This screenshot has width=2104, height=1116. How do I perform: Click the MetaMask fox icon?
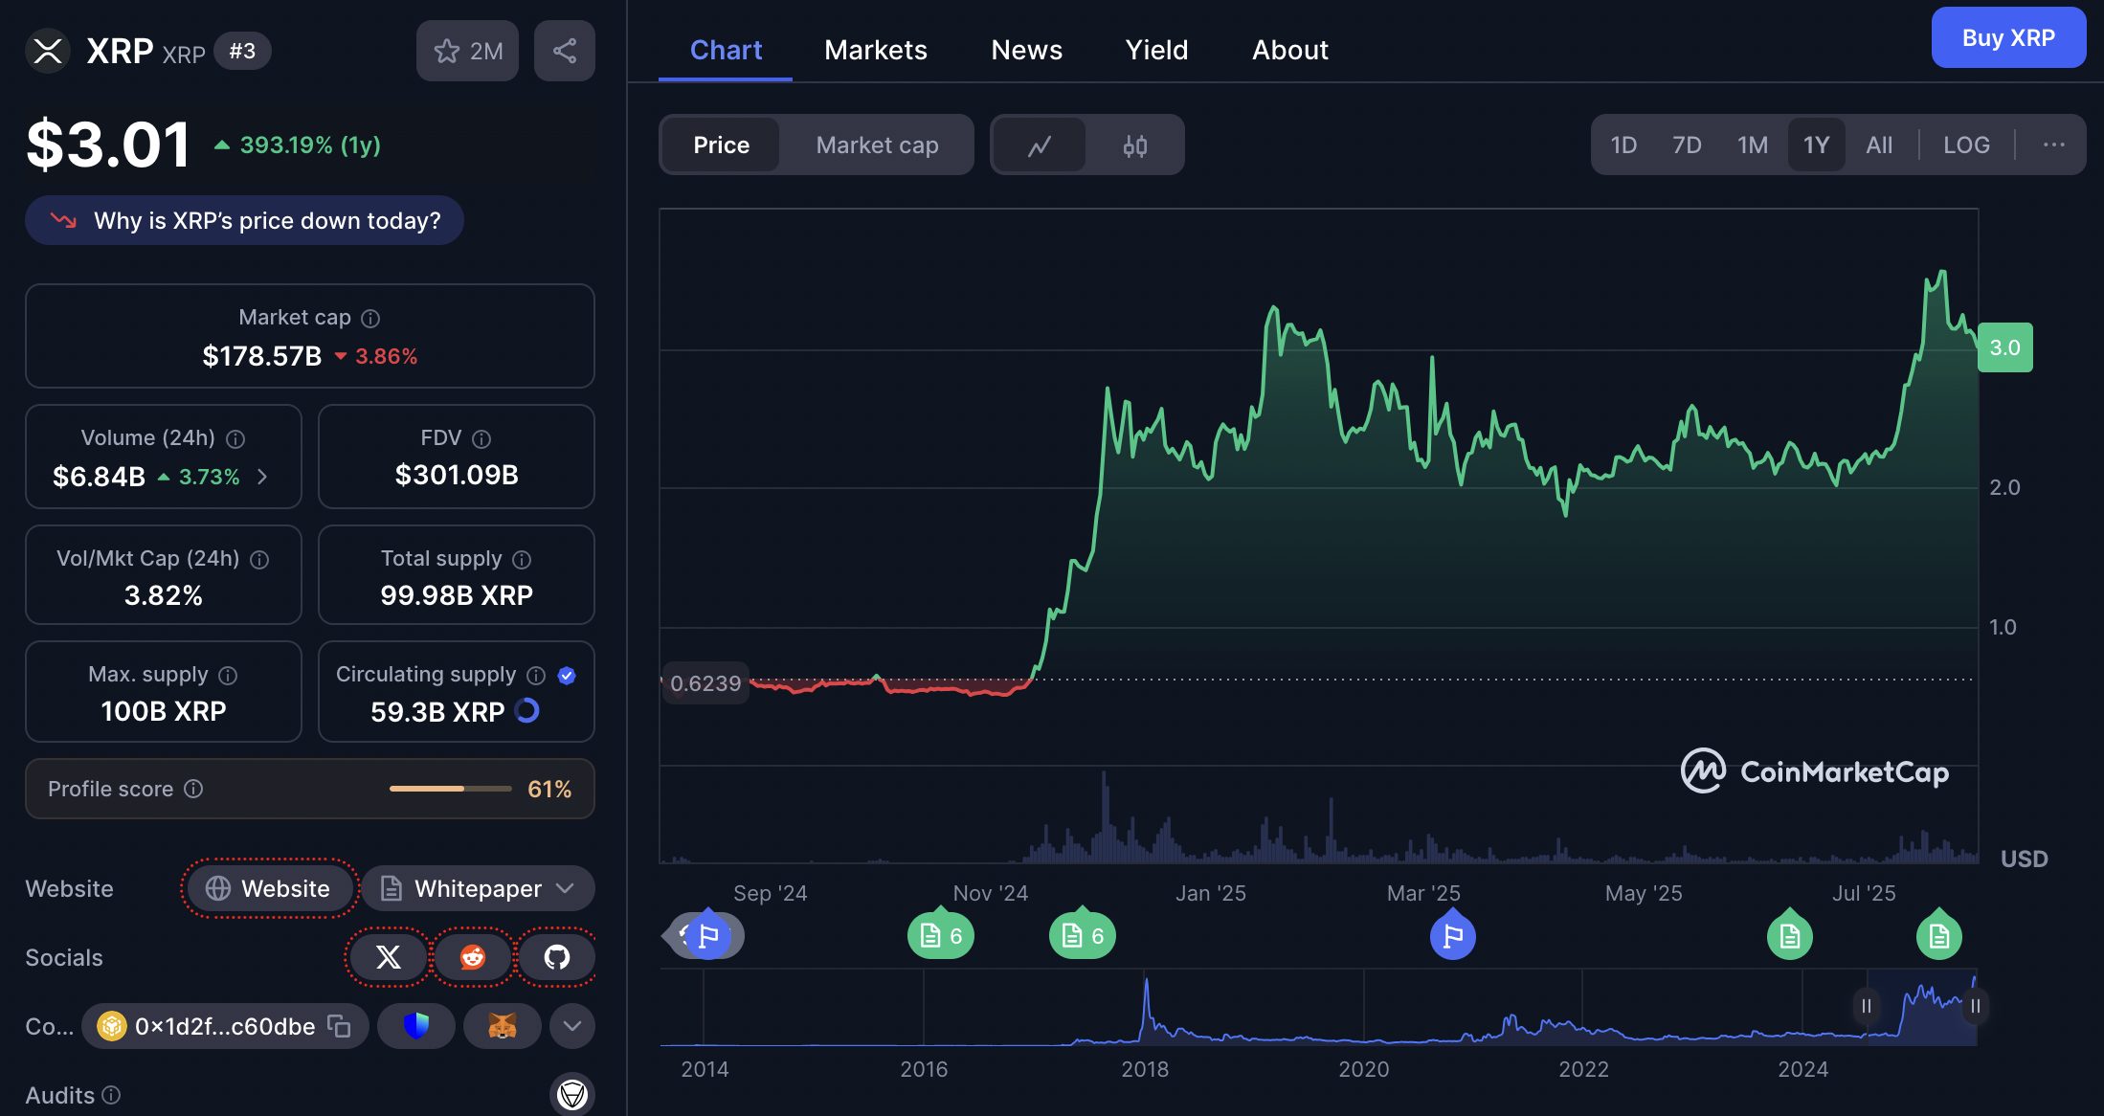(x=503, y=1026)
